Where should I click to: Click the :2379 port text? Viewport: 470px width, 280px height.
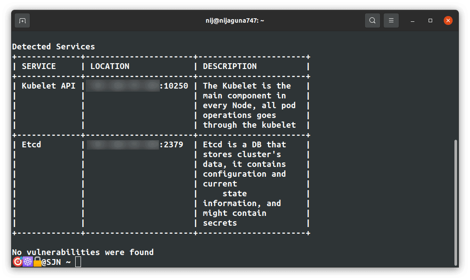tap(171, 145)
